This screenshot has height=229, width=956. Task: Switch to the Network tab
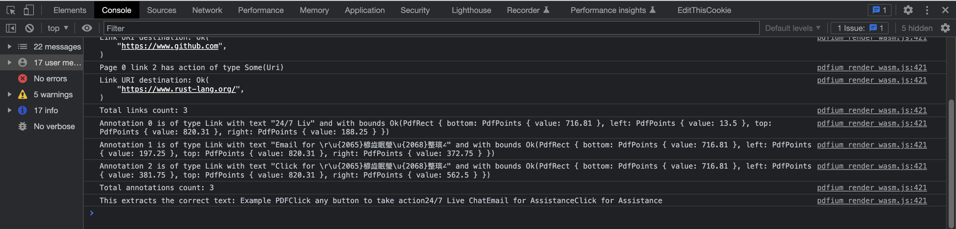click(207, 10)
